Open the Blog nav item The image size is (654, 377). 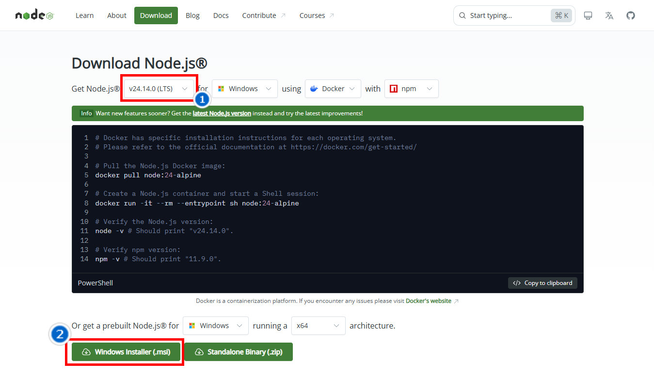(x=192, y=16)
